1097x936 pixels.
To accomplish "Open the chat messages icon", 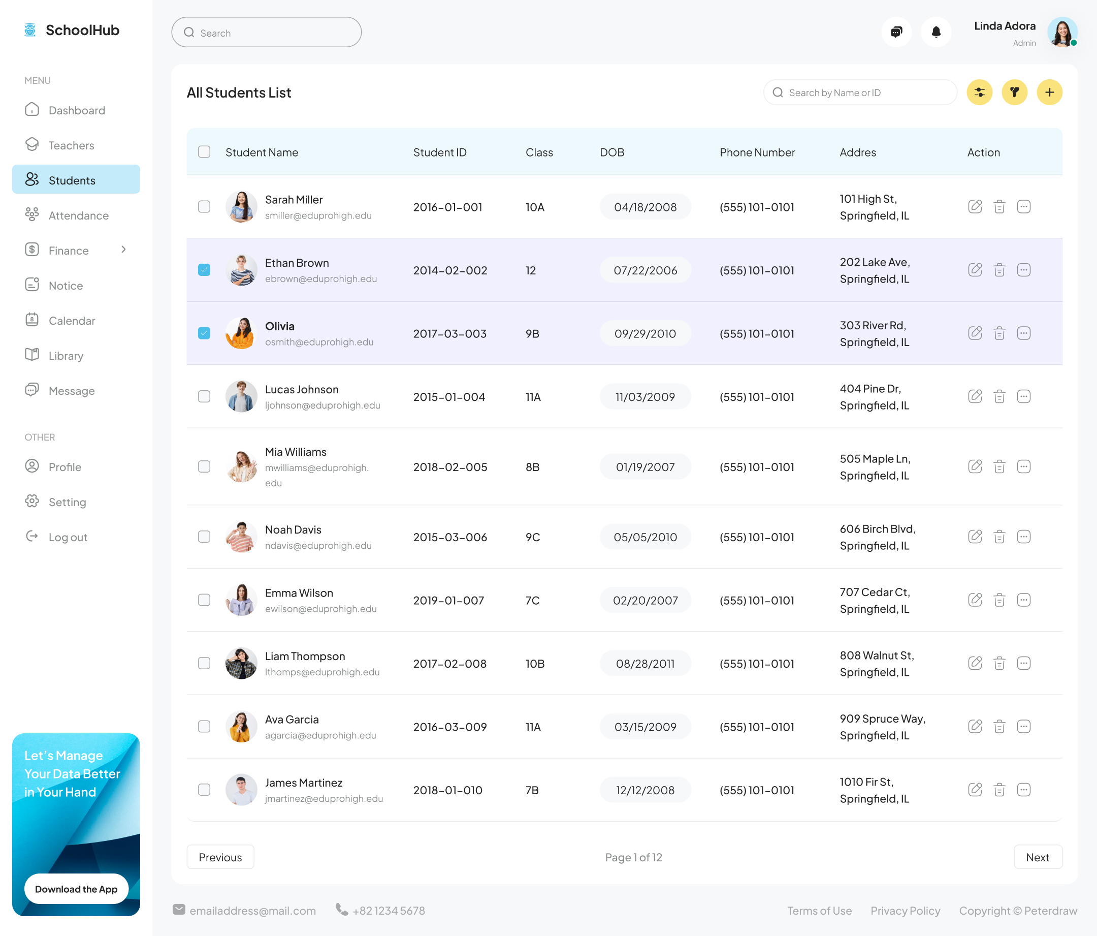I will click(896, 32).
